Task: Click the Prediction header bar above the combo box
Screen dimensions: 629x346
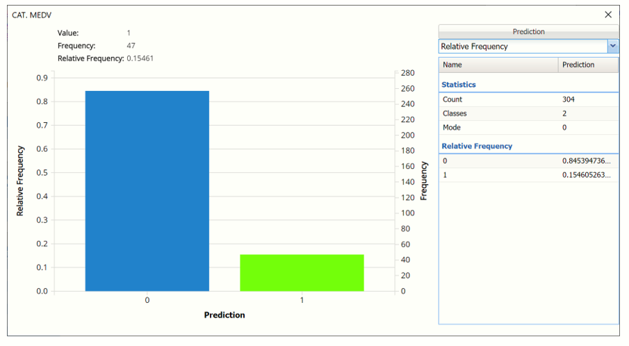Action: [x=528, y=31]
